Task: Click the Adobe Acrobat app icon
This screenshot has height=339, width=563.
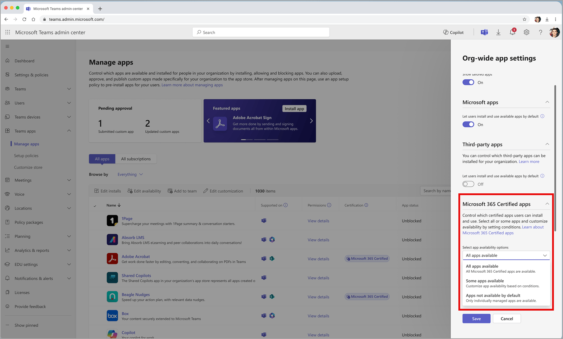Action: (x=112, y=259)
